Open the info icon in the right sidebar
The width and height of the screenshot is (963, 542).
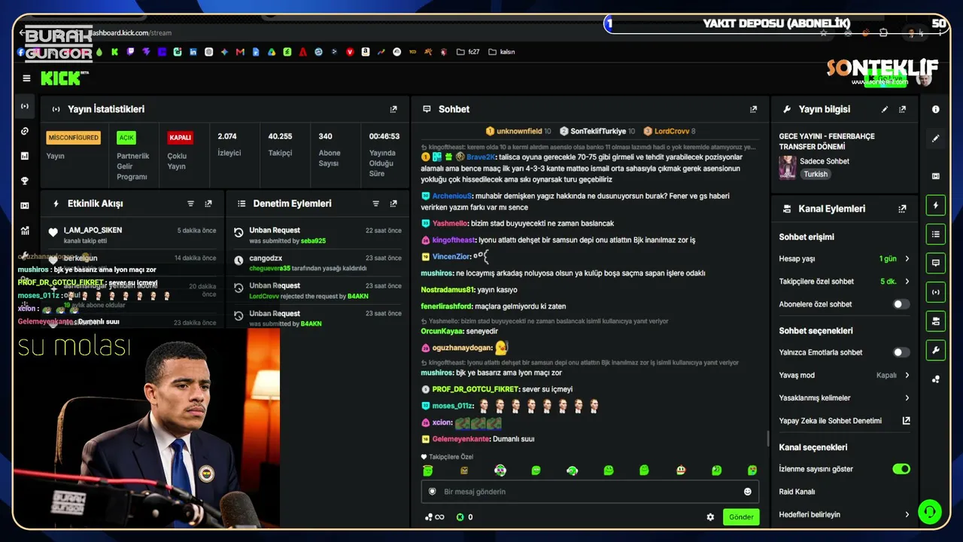[x=936, y=109]
